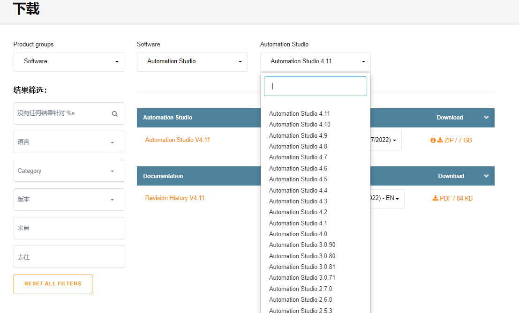Click the Download column header in Automation Studio table

[450, 118]
